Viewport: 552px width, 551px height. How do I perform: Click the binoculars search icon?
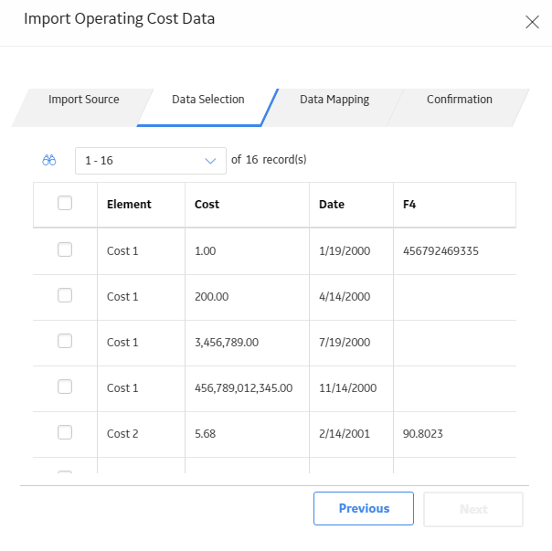pyautogui.click(x=49, y=160)
